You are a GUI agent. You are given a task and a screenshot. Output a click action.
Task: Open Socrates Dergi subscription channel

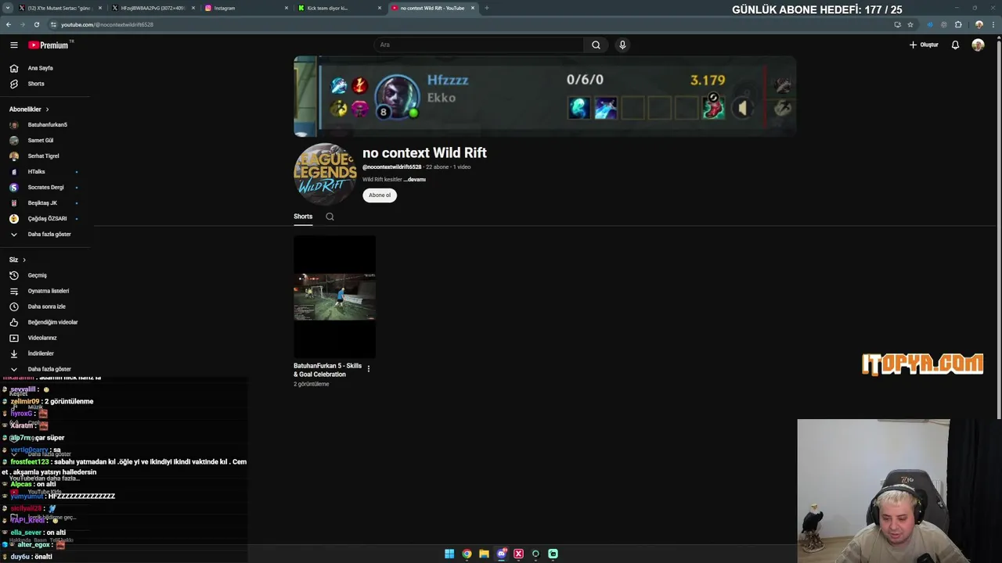45,187
